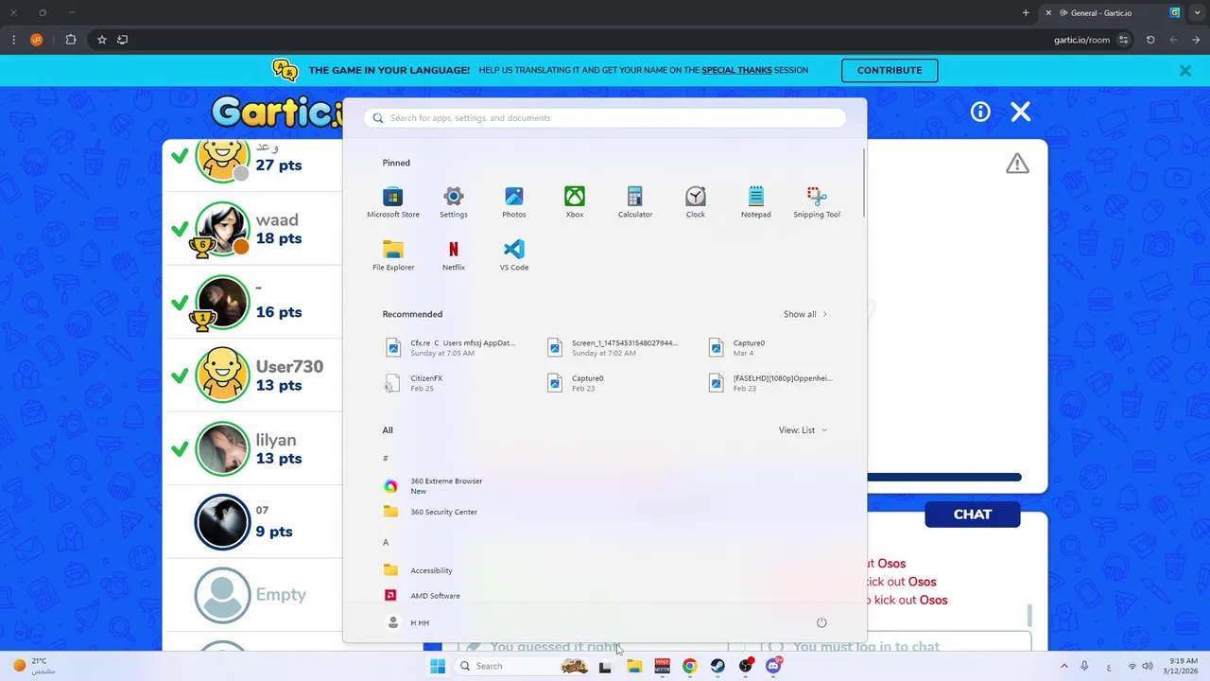This screenshot has width=1210, height=681.
Task: Open recommended Capture0 from Mar 4
Action: coord(737,348)
